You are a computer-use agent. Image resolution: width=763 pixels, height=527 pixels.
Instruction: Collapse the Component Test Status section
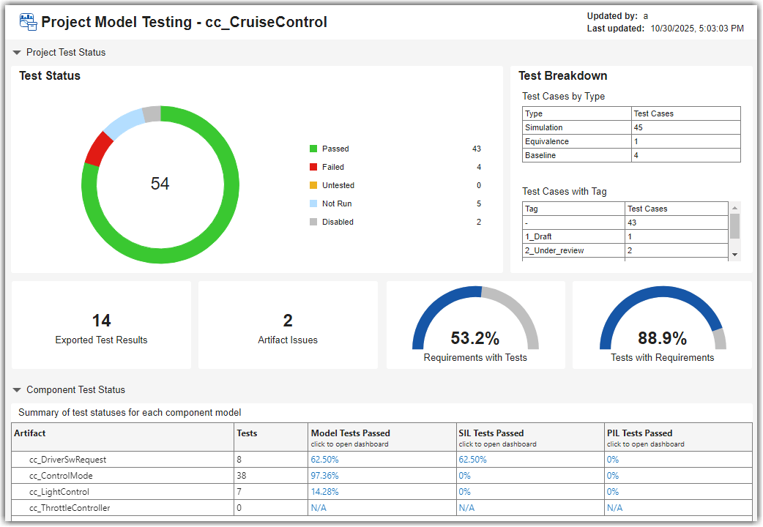click(16, 389)
